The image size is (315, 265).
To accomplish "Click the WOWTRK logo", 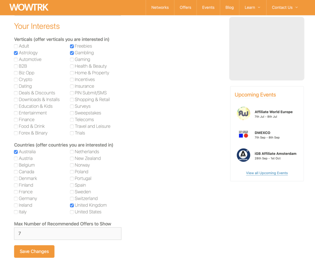I will (29, 7).
